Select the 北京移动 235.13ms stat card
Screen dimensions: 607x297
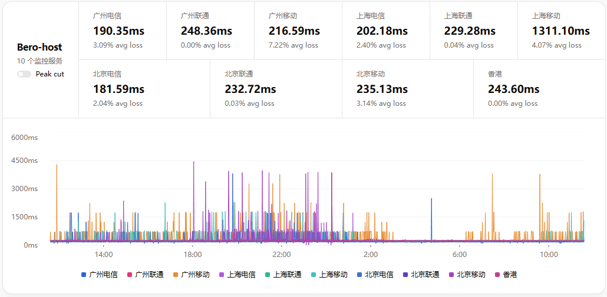coord(407,89)
